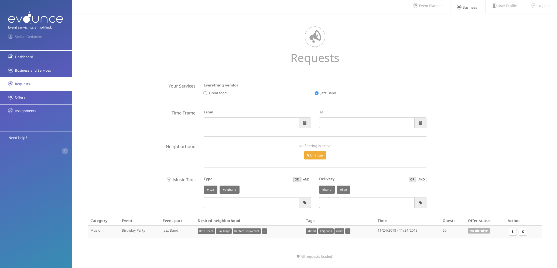Click the Bath Beach neighborhood chip
Screen dimensions: 557x268
pyautogui.click(x=206, y=231)
